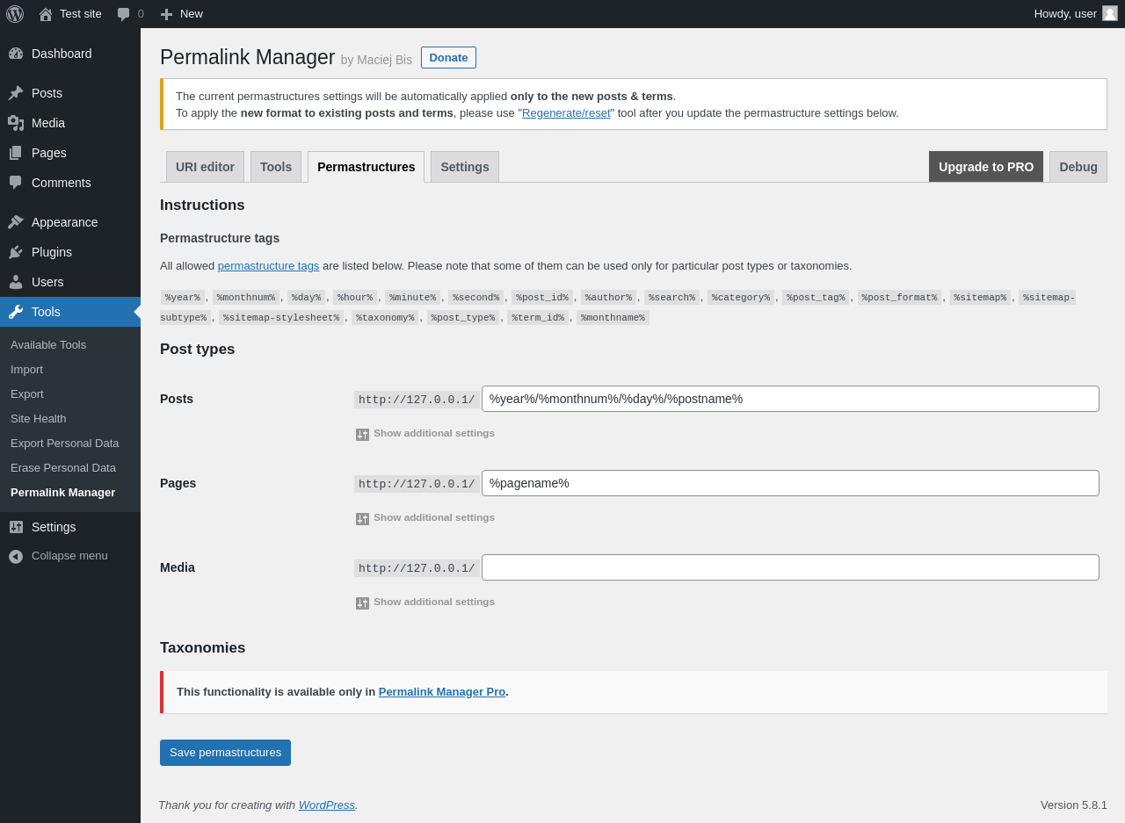Open Site Health submenu item
This screenshot has height=823, width=1125.
pos(39,419)
